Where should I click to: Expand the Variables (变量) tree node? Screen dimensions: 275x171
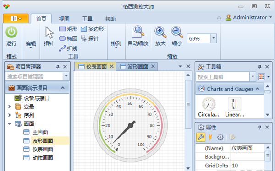(10, 107)
